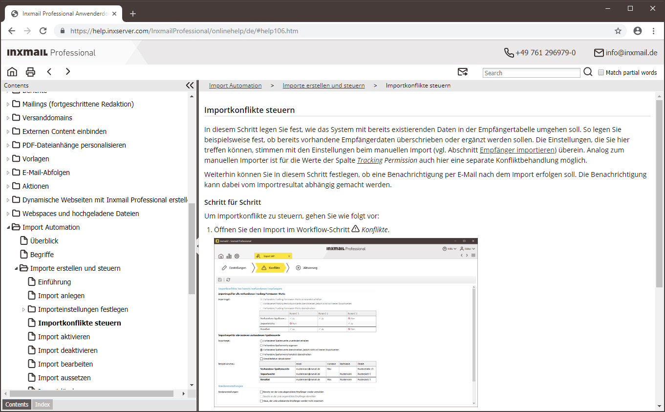Open the Aktionen folder icon
Screen dimensions: 665x412
[16, 186]
